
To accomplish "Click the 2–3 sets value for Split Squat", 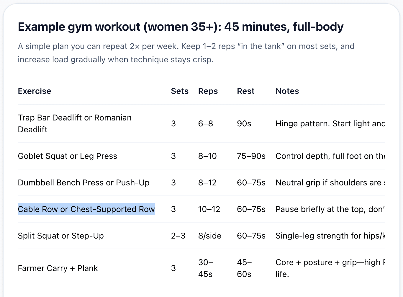I will pyautogui.click(x=178, y=236).
